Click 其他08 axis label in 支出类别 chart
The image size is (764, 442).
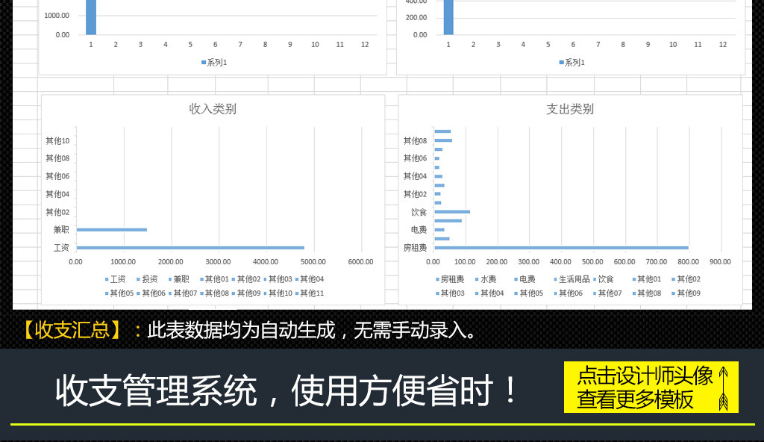(415, 141)
